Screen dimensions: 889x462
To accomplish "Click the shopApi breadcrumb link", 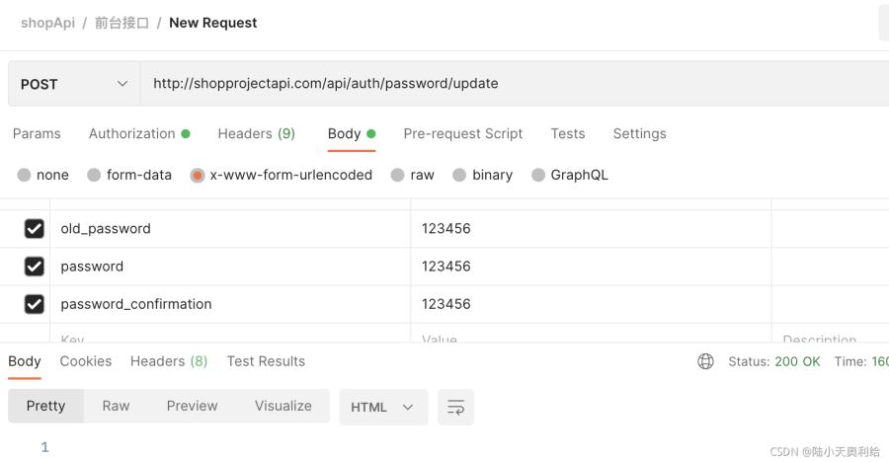I will pos(47,23).
